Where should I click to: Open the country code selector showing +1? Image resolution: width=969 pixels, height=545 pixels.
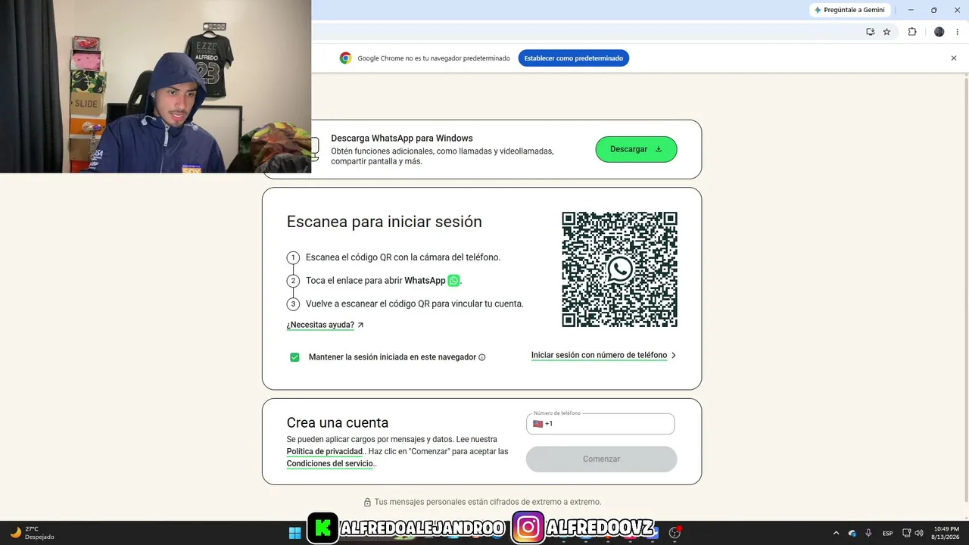pyautogui.click(x=543, y=424)
